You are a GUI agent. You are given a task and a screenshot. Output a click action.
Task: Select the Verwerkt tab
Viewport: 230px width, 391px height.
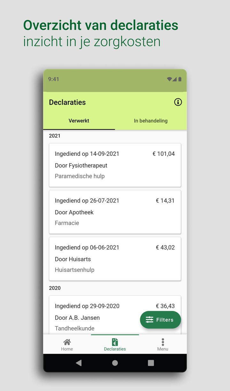[x=79, y=121]
